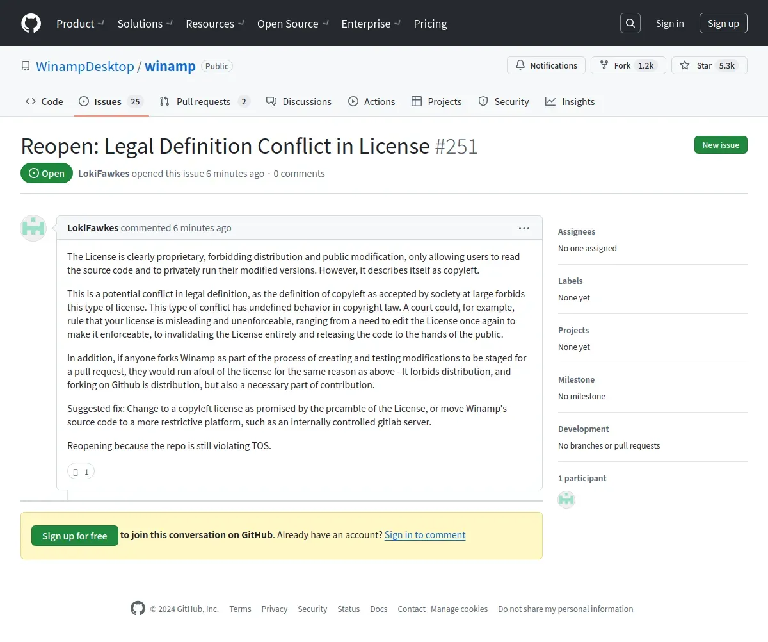Expand the Enterprise menu

[371, 24]
